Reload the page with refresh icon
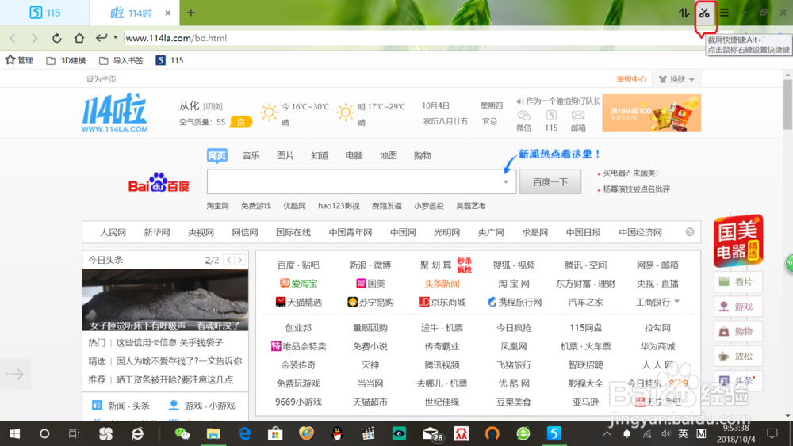The image size is (793, 446). 56,38
